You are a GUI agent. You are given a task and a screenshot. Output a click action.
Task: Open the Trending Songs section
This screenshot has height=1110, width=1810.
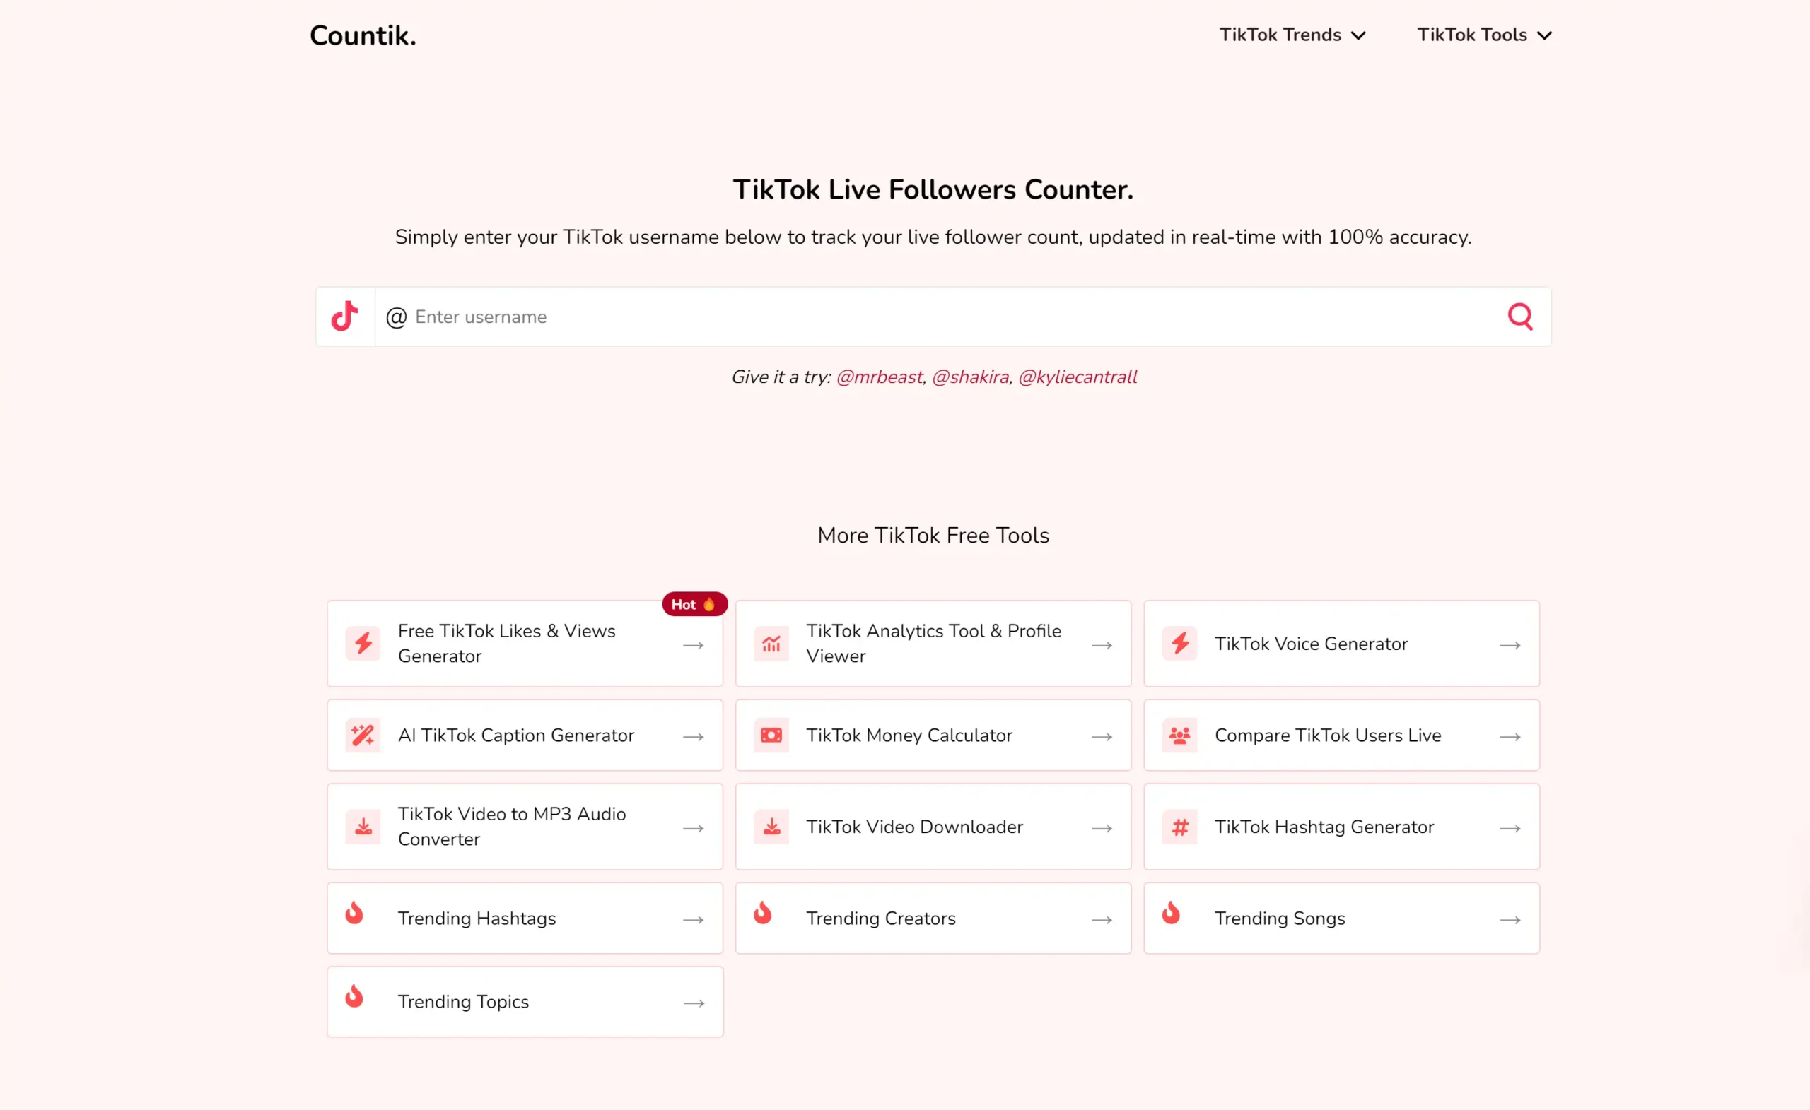tap(1341, 919)
